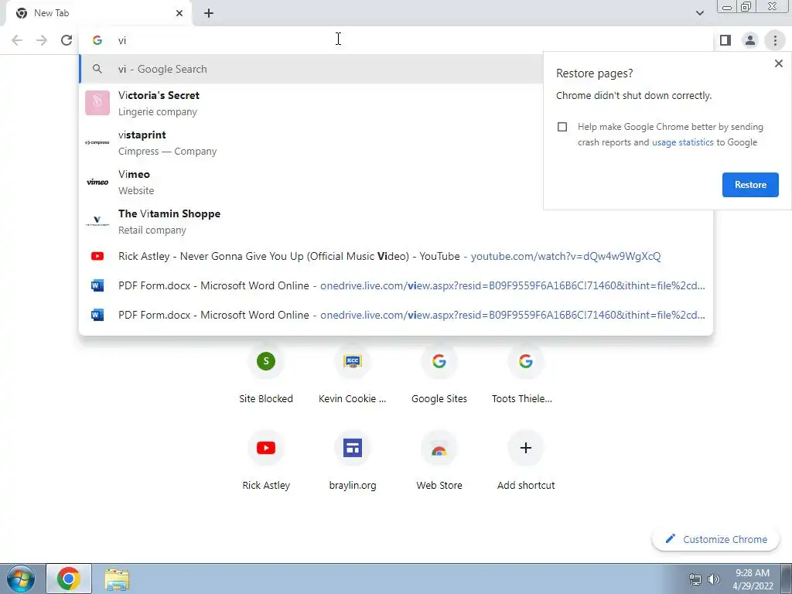
Task: Open Windows Explorer from taskbar
Action: tap(117, 579)
